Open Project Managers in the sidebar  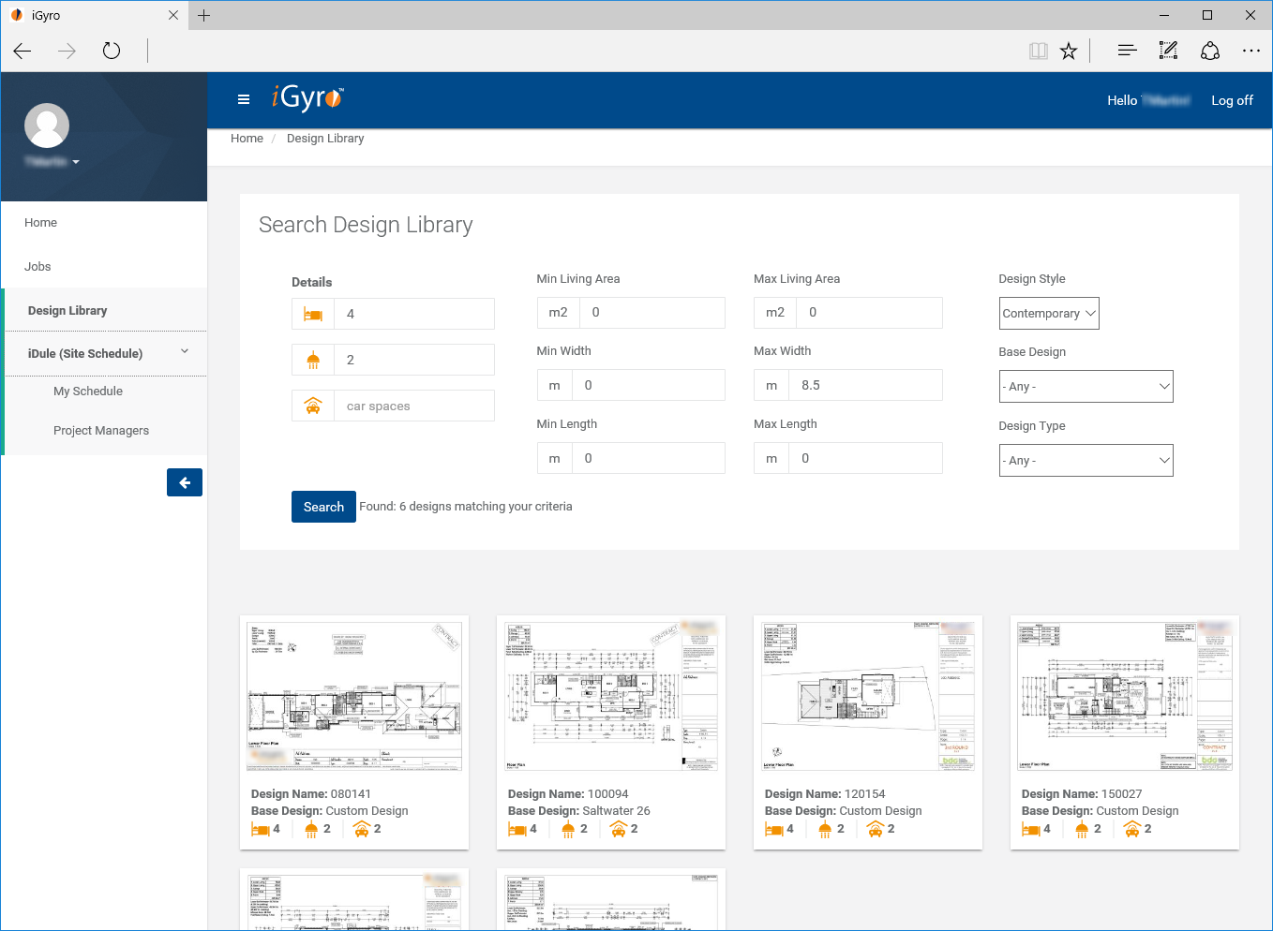pyautogui.click(x=101, y=431)
